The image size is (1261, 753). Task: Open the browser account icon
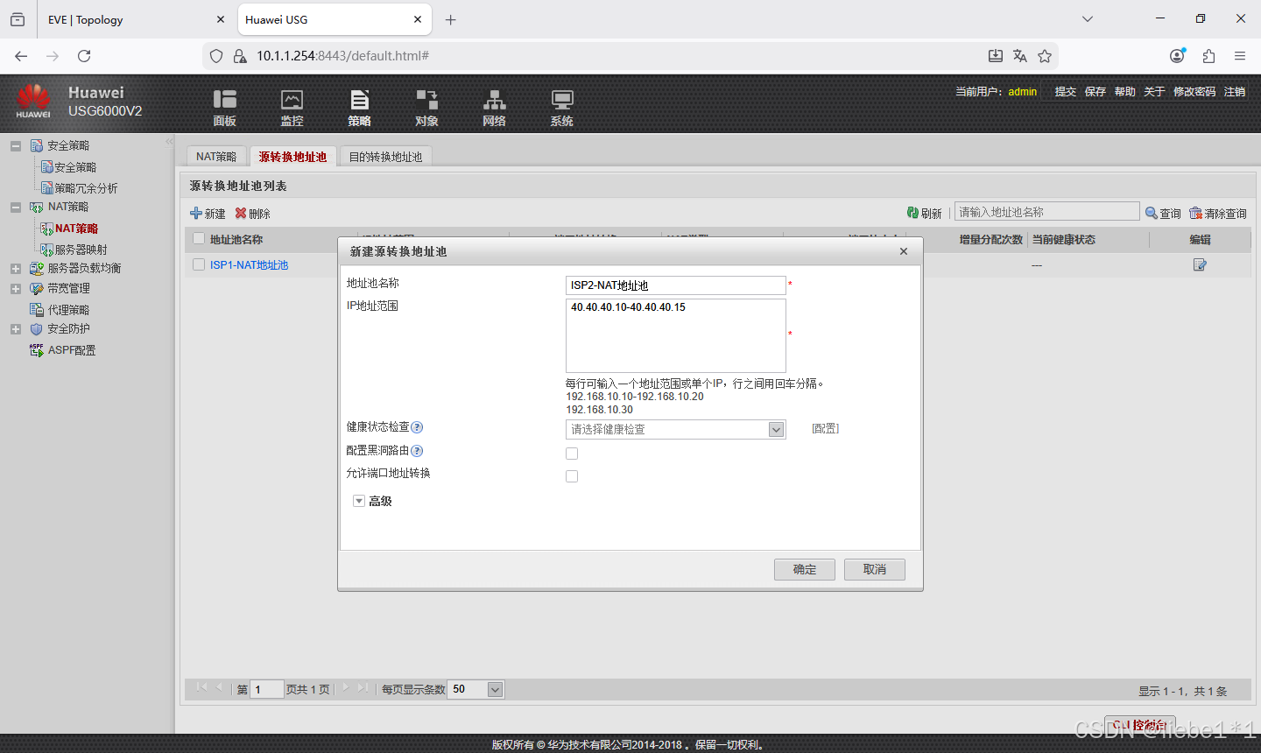(x=1177, y=56)
